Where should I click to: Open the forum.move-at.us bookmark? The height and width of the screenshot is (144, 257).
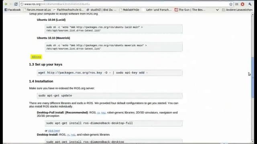[x=37, y=10]
